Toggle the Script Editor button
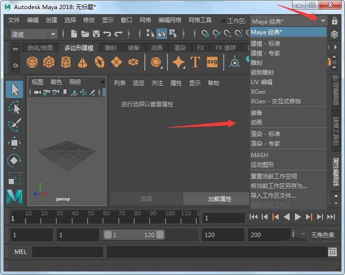 (x=332, y=252)
